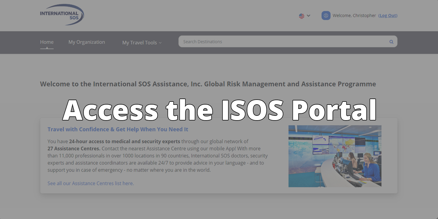Click the International SOS logo
Image resolution: width=438 pixels, height=219 pixels.
click(62, 15)
